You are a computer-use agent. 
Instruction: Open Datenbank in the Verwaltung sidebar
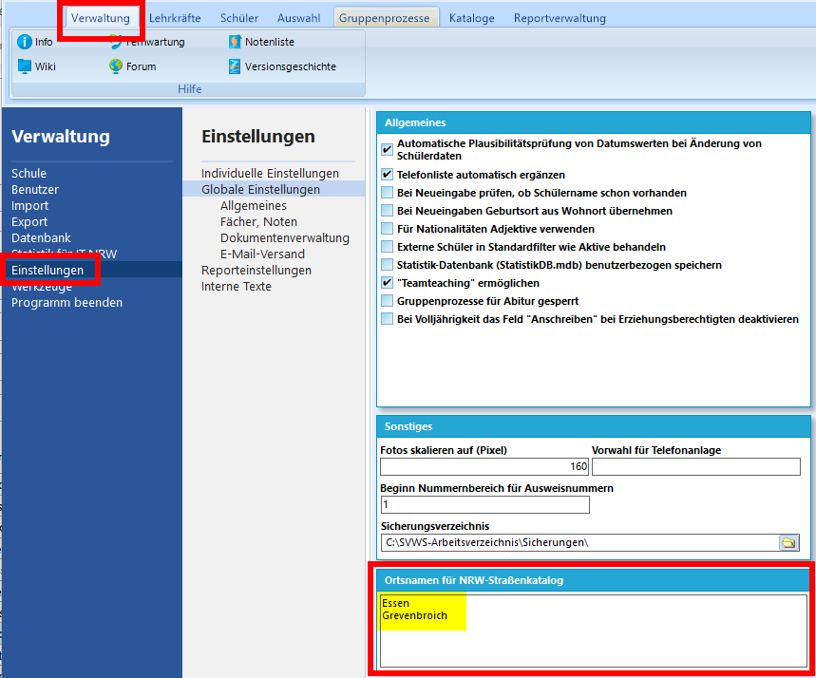(41, 238)
